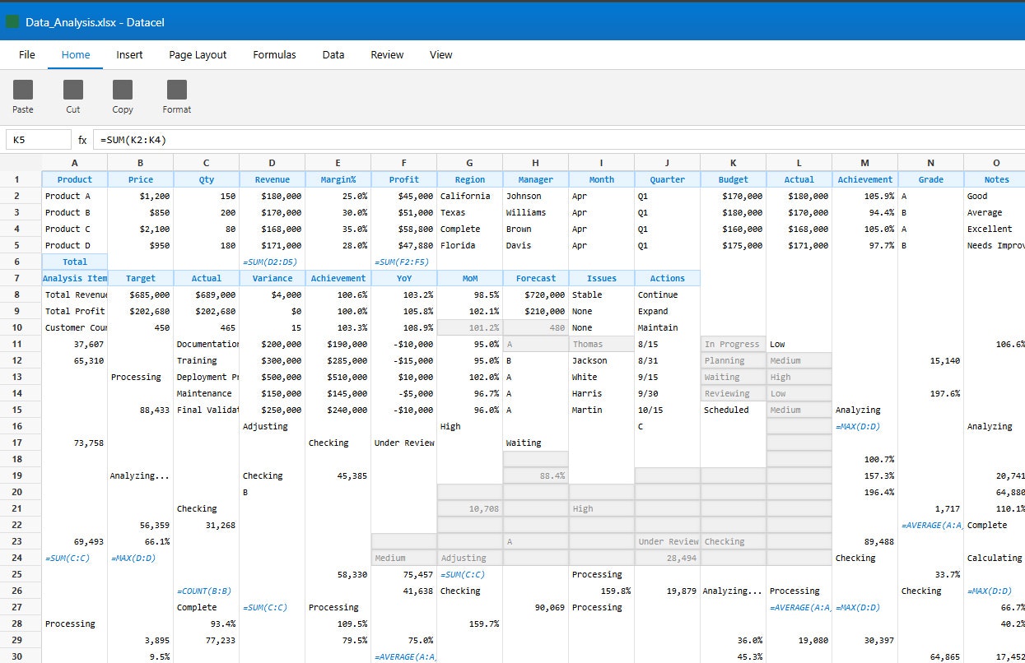The image size is (1025, 663).
Task: Click the Analysis Item header cell
Action: click(75, 278)
